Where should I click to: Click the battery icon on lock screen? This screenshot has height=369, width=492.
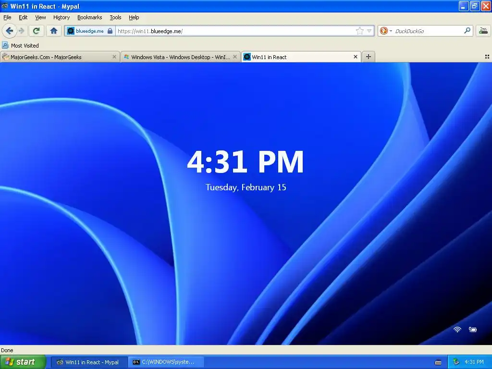pos(473,329)
